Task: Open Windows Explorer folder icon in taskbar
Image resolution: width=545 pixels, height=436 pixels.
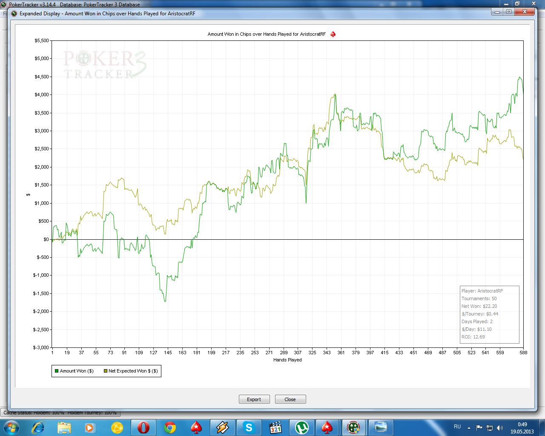Action: point(64,427)
